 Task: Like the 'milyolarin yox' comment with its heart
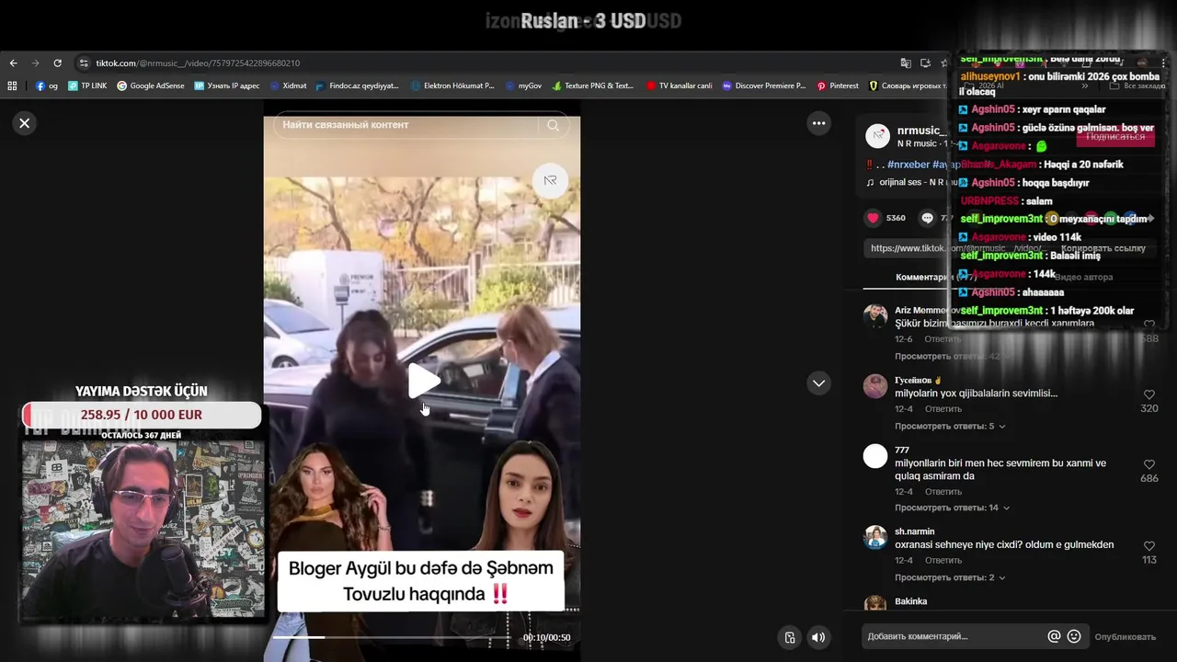click(1148, 394)
